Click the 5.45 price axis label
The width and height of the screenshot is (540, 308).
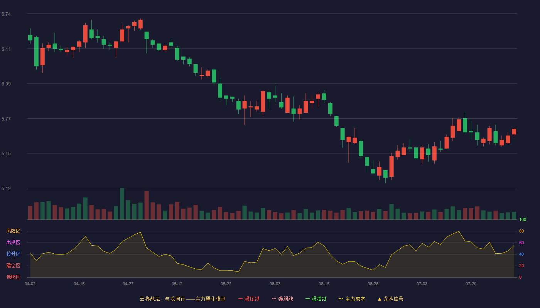click(x=6, y=154)
